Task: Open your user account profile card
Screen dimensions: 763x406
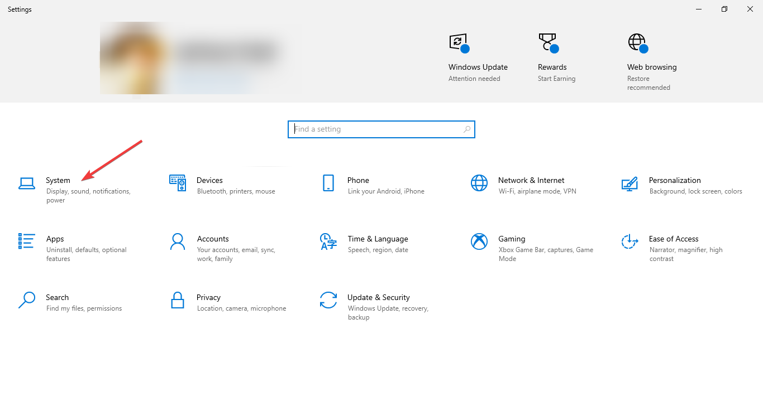Action: 200,58
